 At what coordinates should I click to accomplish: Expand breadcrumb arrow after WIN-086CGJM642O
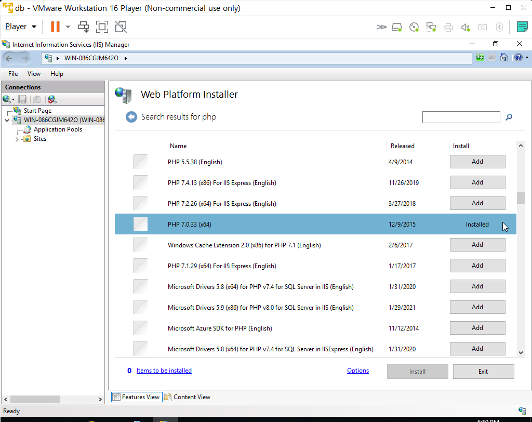pyautogui.click(x=126, y=58)
